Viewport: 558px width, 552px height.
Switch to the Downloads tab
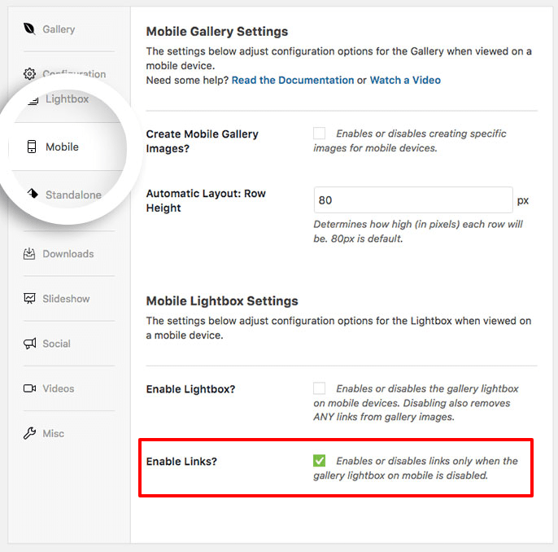pos(68,254)
